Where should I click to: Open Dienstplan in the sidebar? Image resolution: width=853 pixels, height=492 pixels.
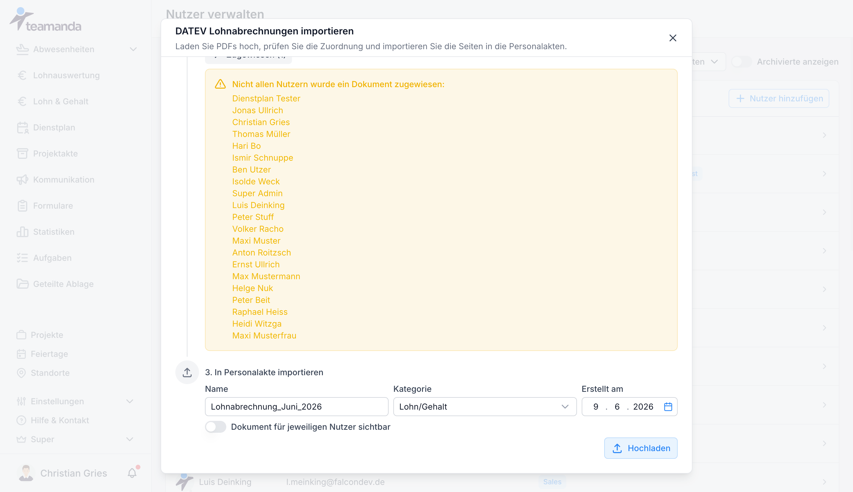click(54, 127)
